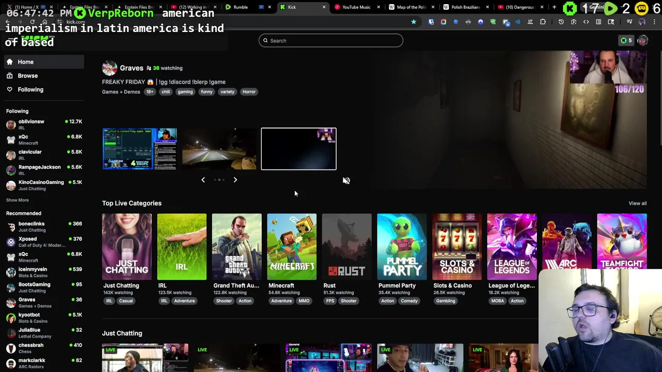Screen dimensions: 662x372
Task: Open KinoCasinoGaming channel in sidebar
Action: (44, 185)
